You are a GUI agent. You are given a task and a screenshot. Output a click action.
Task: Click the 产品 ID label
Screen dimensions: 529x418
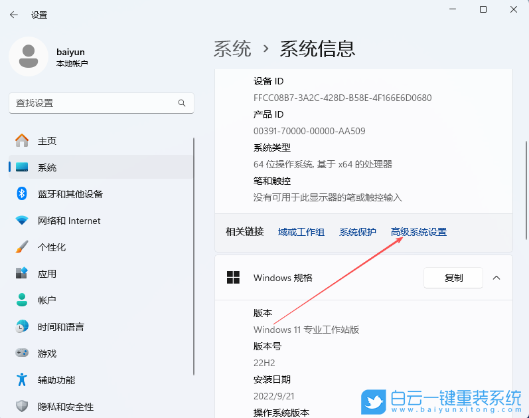[x=268, y=114]
